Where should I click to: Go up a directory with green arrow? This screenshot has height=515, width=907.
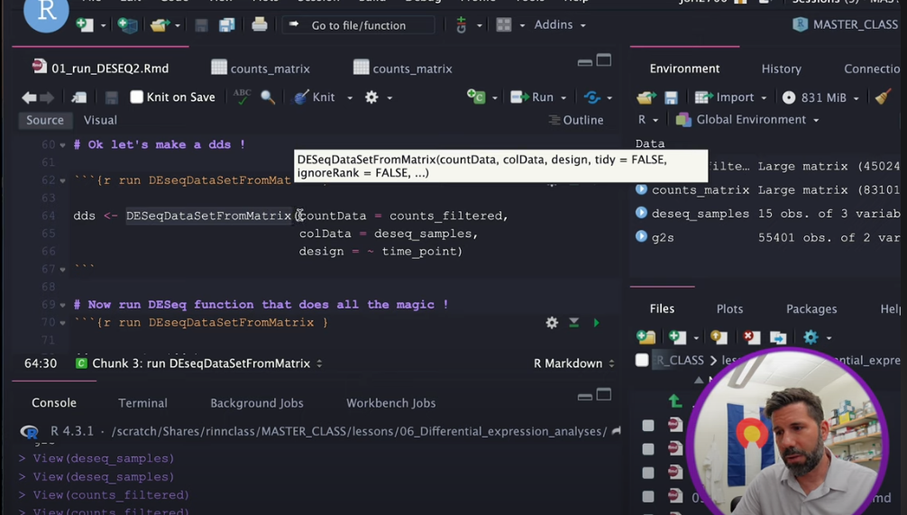pyautogui.click(x=675, y=400)
